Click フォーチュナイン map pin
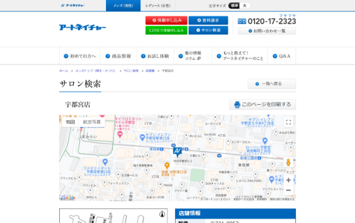355x223 pixels. [x=104, y=183]
